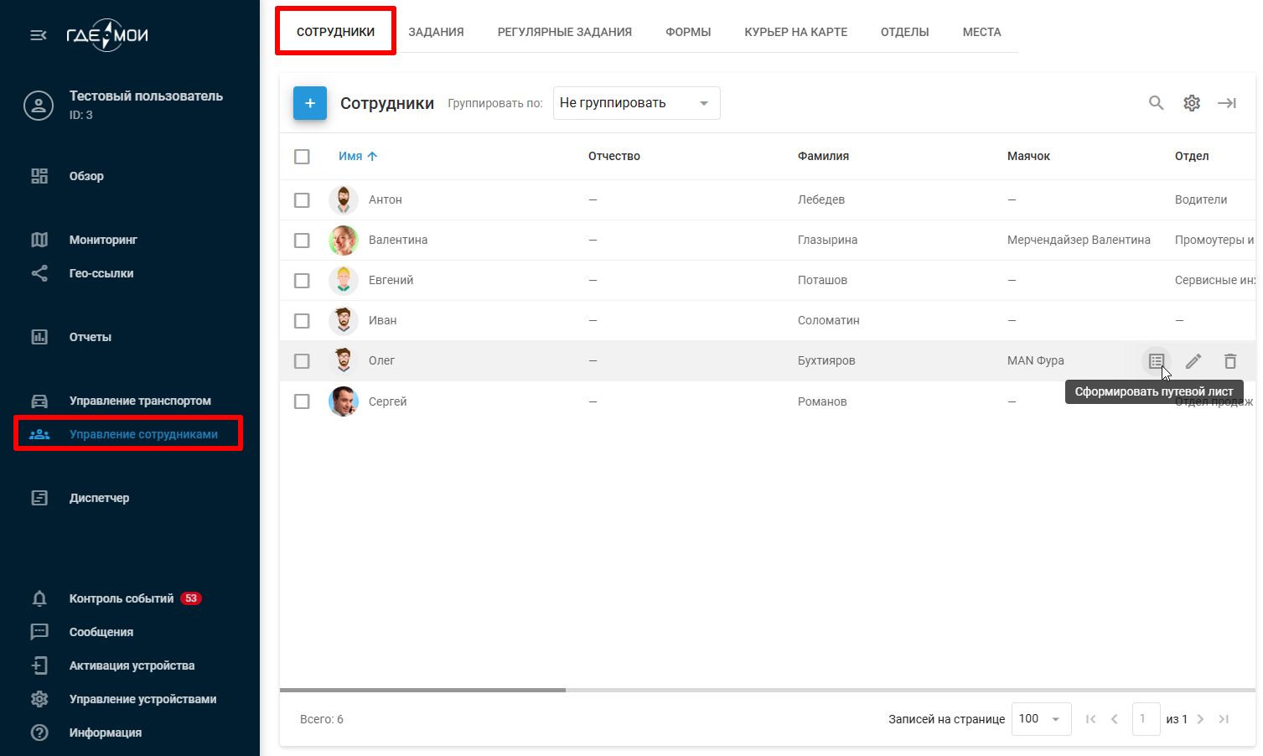The width and height of the screenshot is (1263, 756).
Task: Open Контроль событий with 53 badge
Action: pos(122,598)
